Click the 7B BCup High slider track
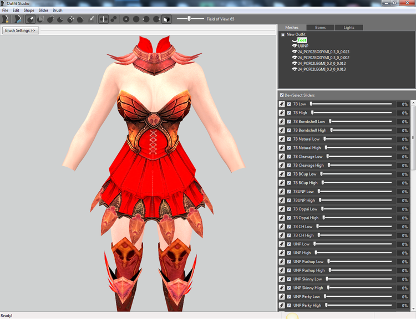This screenshot has height=319, width=416. point(357,183)
